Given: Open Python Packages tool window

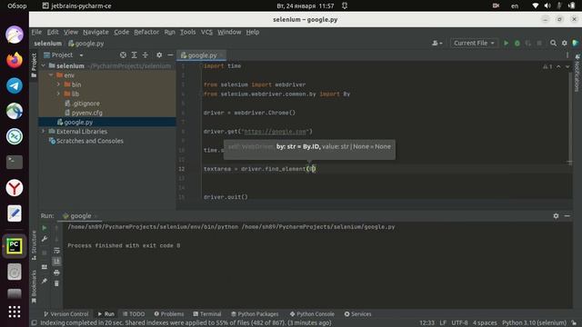Looking at the screenshot, I should coord(255,314).
